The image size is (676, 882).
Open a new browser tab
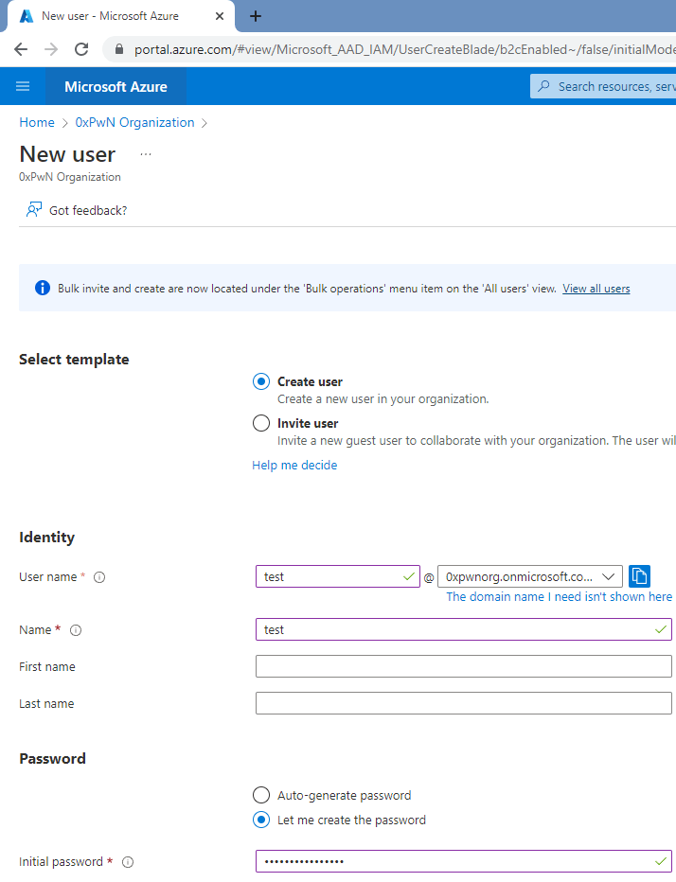255,16
